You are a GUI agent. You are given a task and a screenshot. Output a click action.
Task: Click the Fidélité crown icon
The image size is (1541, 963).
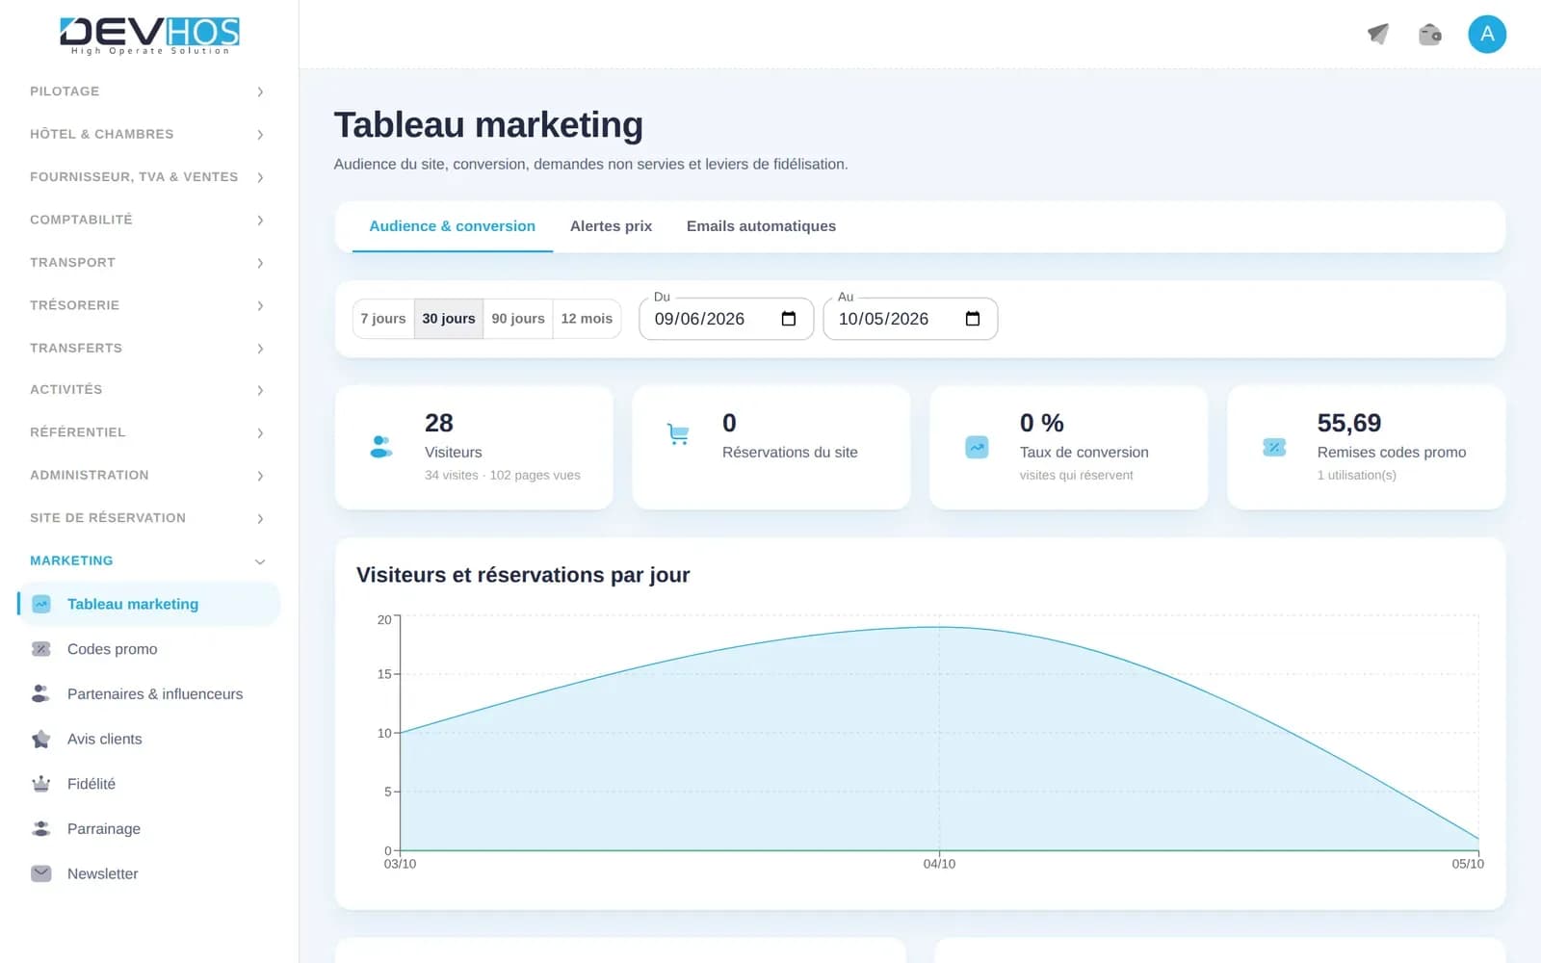[41, 784]
